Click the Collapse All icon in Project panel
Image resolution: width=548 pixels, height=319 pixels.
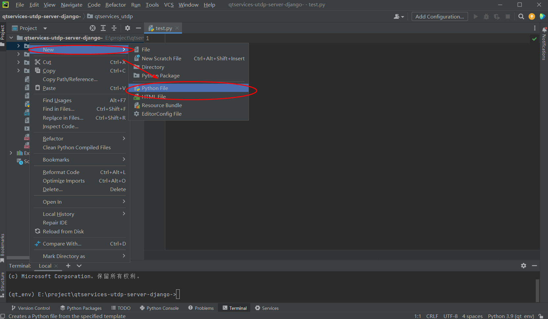pyautogui.click(x=114, y=28)
